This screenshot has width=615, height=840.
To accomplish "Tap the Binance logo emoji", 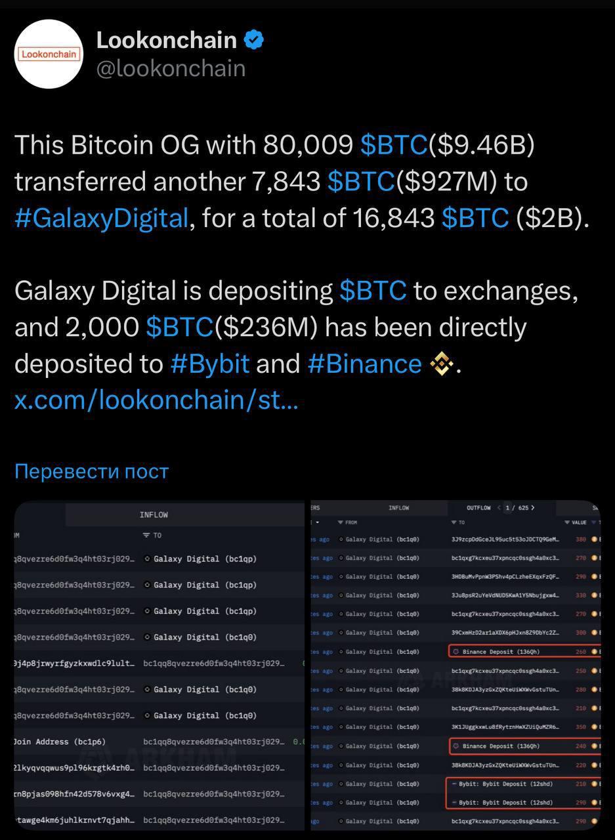I will [442, 363].
